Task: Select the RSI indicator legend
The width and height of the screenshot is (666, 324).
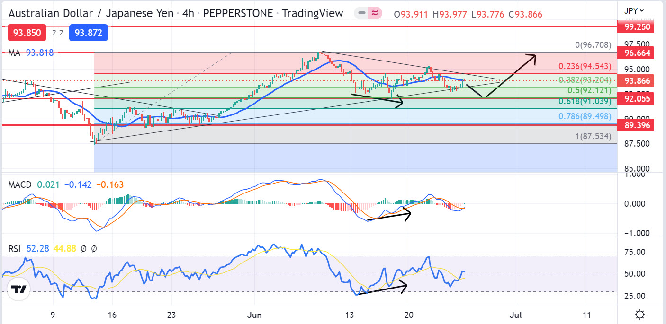Action: [16, 248]
